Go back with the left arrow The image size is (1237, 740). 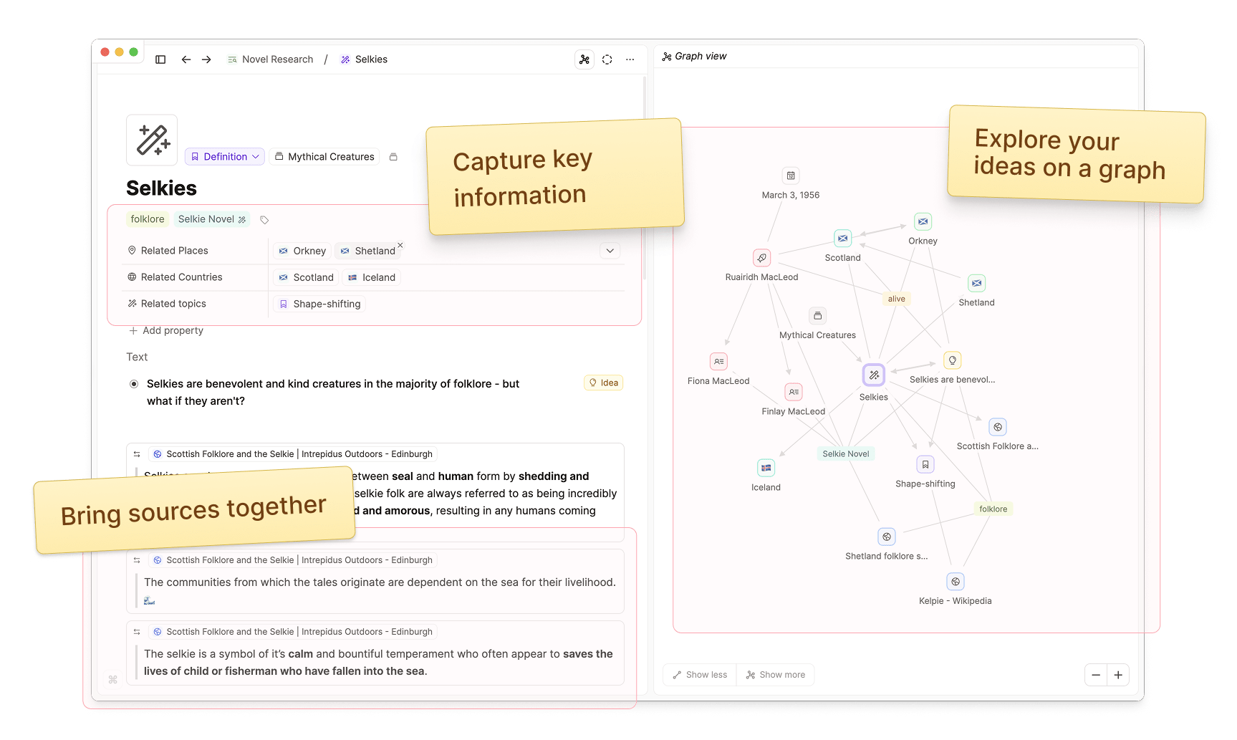(x=186, y=59)
